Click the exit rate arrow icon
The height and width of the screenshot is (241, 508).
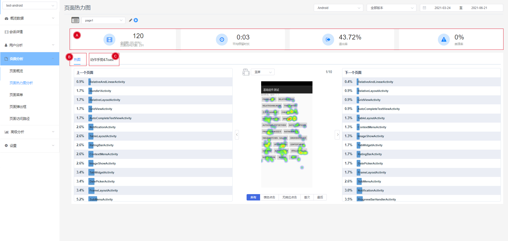(328, 40)
